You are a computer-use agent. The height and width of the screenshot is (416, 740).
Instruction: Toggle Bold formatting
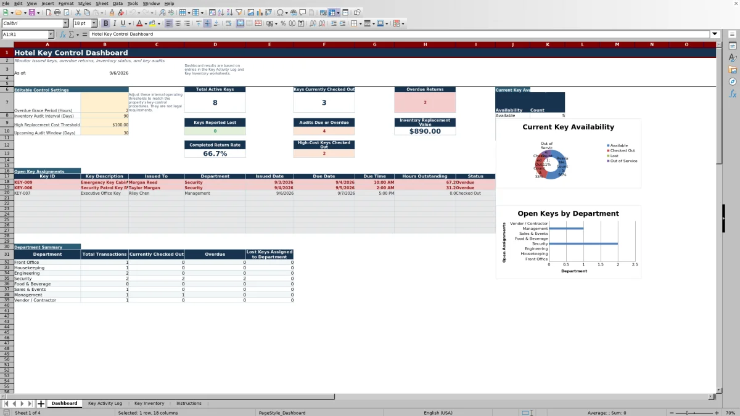tap(105, 23)
